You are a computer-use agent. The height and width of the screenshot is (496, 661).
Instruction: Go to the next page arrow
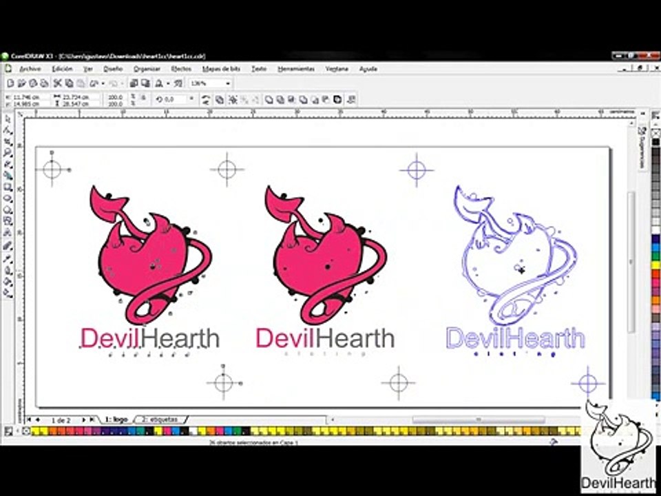(x=83, y=420)
